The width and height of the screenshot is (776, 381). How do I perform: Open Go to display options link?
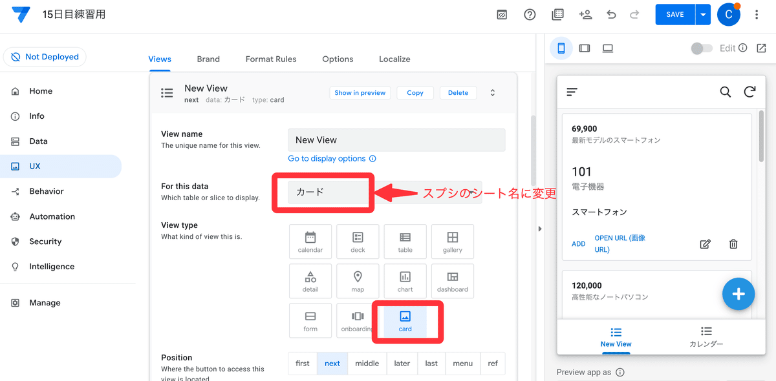(327, 158)
